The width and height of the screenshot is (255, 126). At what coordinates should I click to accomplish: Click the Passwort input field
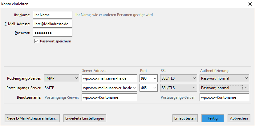click(x=53, y=33)
